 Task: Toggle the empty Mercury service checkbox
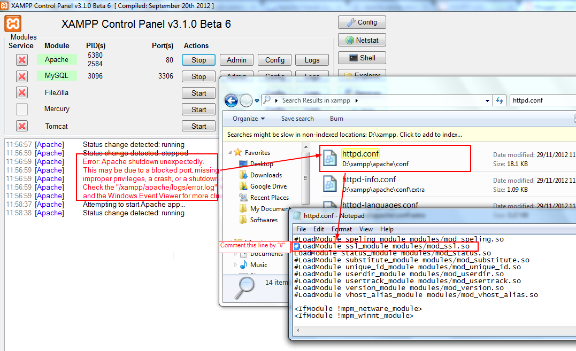[x=22, y=109]
